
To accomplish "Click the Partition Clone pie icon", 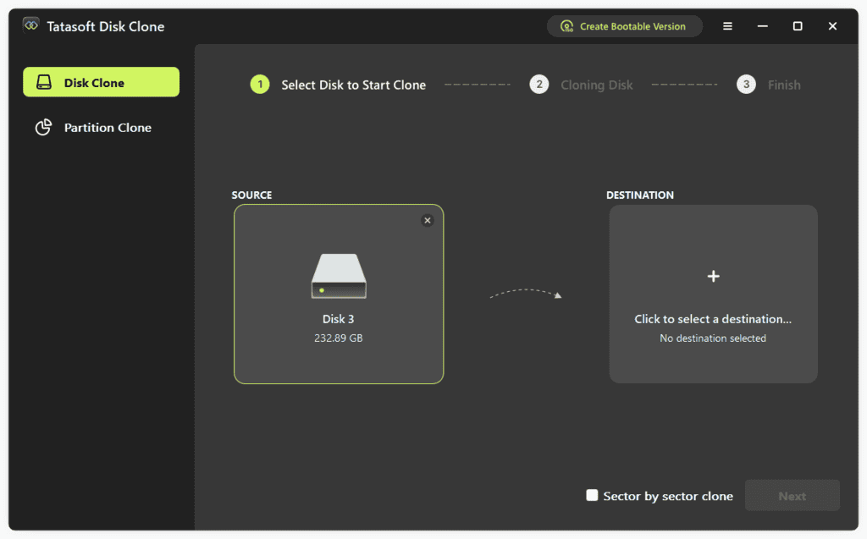I will pos(44,127).
